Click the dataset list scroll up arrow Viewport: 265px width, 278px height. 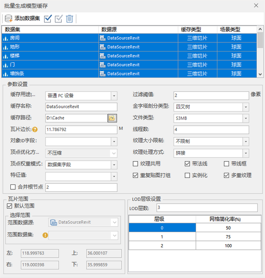click(x=260, y=29)
